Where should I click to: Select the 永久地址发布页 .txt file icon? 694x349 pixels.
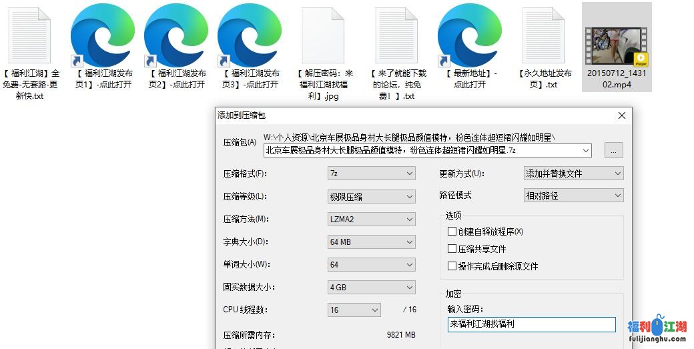543,35
